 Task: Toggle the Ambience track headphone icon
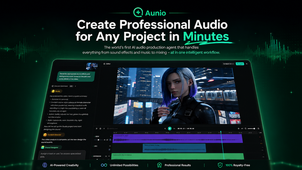coord(106,156)
